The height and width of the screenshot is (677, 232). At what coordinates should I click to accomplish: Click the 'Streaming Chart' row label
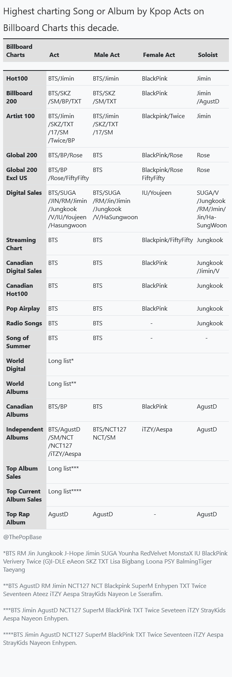click(21, 244)
